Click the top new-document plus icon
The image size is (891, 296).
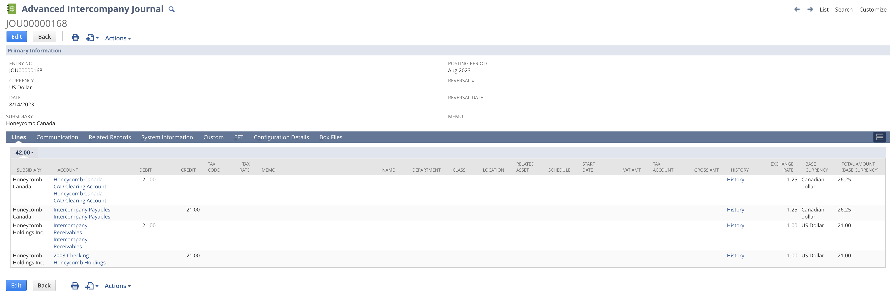click(90, 38)
